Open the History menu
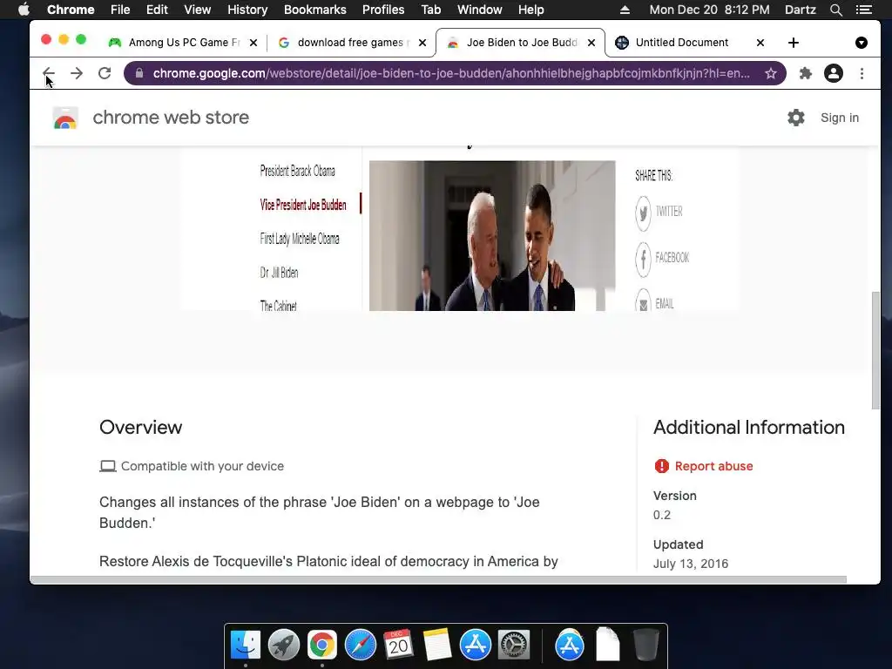 [x=247, y=10]
